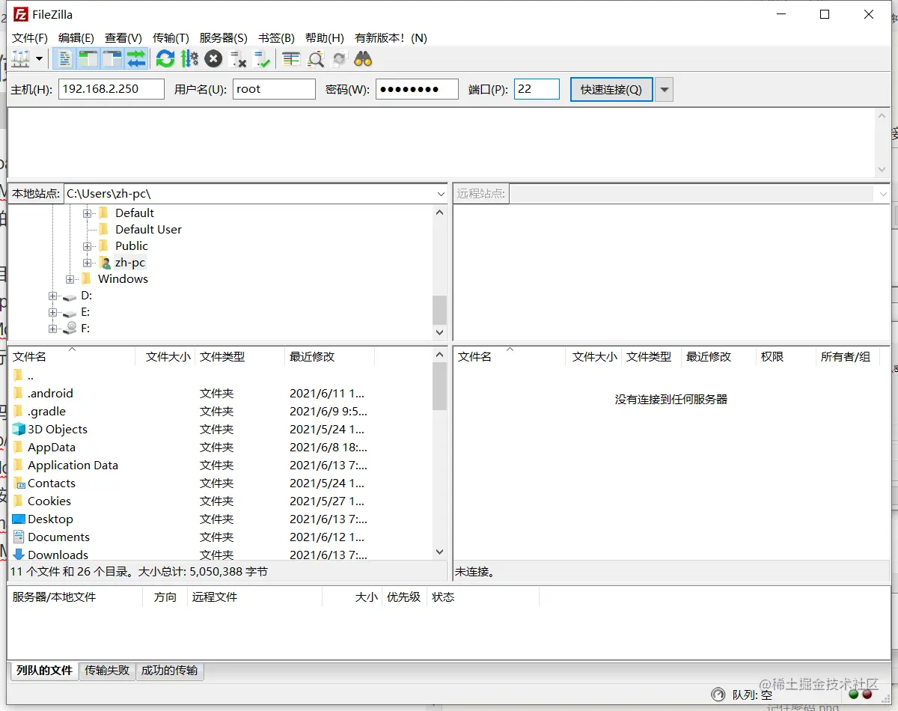Disconnect from the current server
The height and width of the screenshot is (711, 898).
pyautogui.click(x=236, y=58)
